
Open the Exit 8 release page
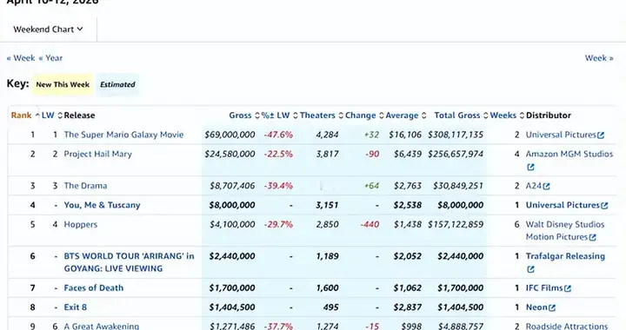coord(76,307)
